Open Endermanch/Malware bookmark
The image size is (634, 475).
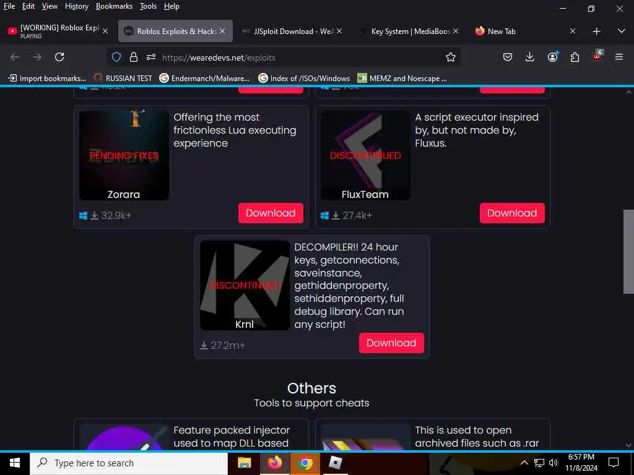point(204,79)
